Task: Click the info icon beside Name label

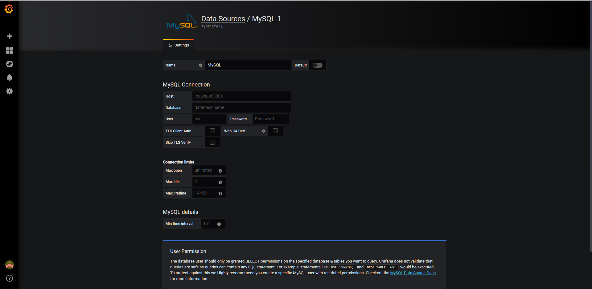Action: click(201, 65)
